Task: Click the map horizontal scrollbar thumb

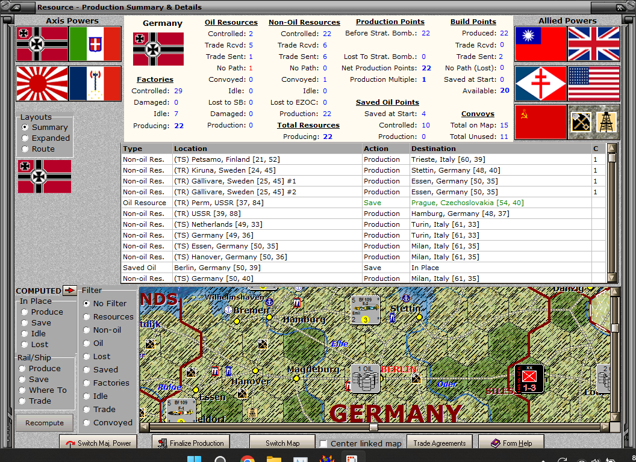Action: (x=373, y=427)
